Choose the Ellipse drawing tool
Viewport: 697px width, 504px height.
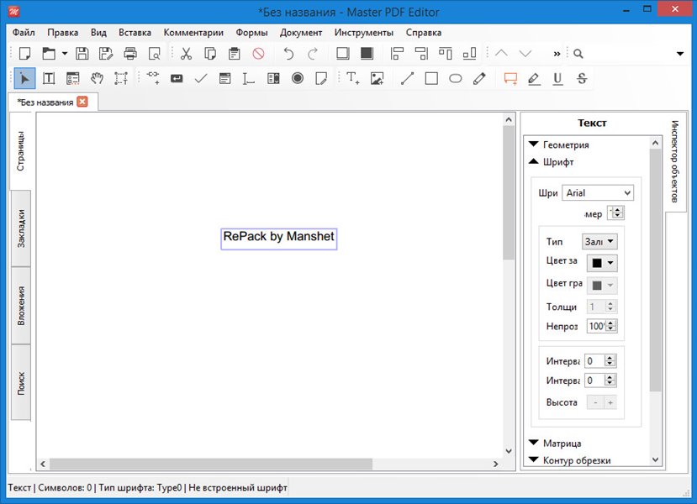click(x=455, y=78)
